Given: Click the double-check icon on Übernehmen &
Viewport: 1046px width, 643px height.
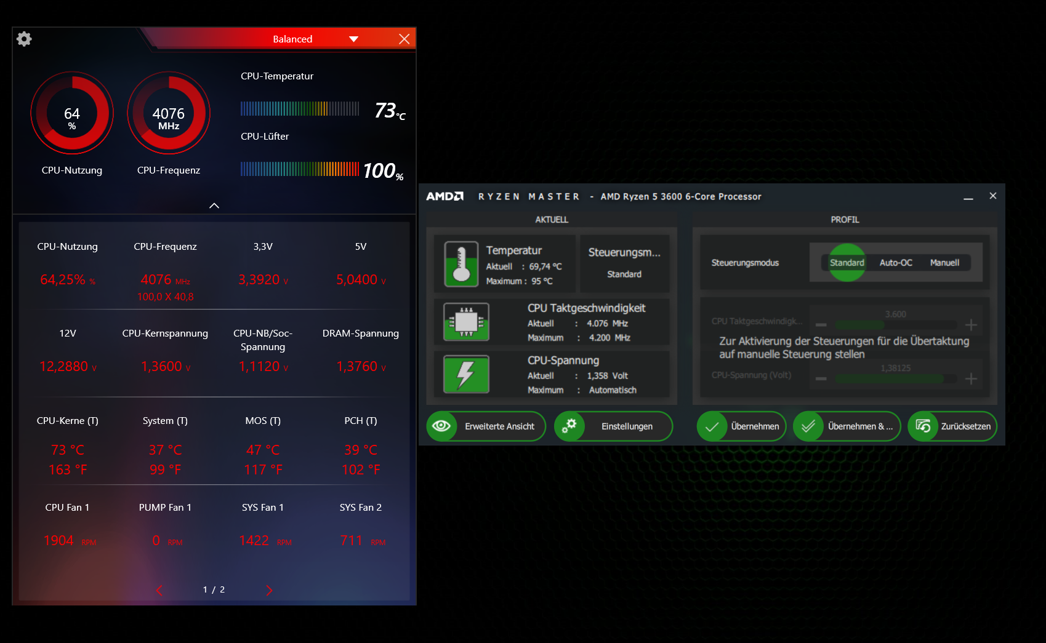Looking at the screenshot, I should [x=808, y=426].
